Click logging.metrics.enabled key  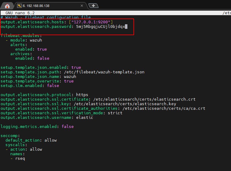(29, 126)
